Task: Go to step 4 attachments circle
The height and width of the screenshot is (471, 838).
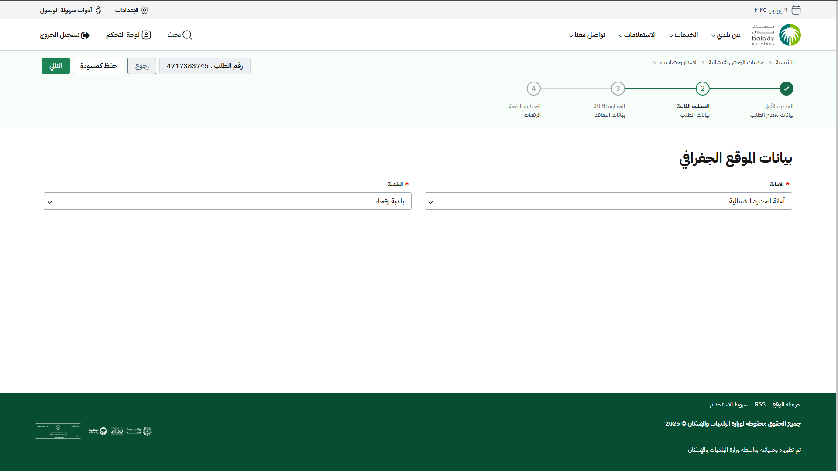Action: coord(533,89)
